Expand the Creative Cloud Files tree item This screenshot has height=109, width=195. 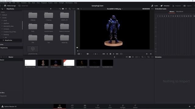[2, 32]
